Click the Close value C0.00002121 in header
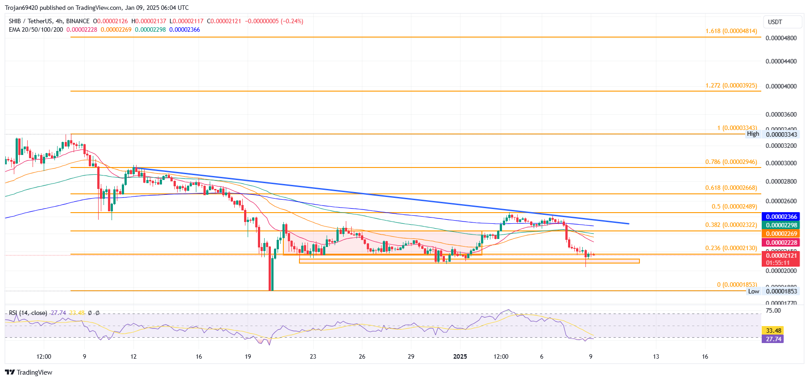 (224, 21)
